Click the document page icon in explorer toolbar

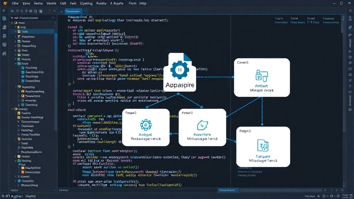pyautogui.click(x=36, y=11)
